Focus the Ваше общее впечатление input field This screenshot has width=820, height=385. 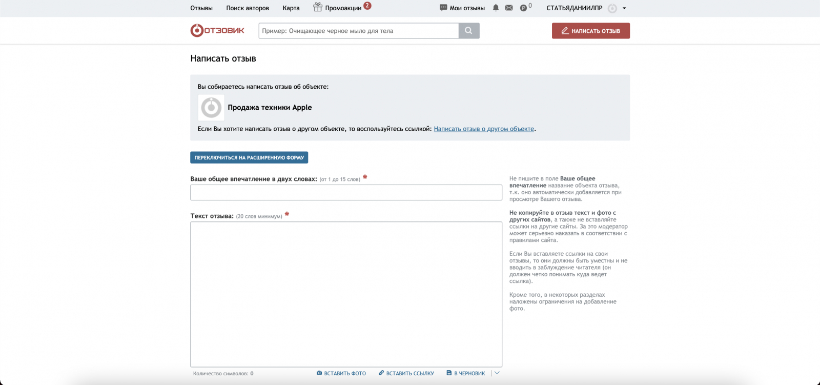346,192
